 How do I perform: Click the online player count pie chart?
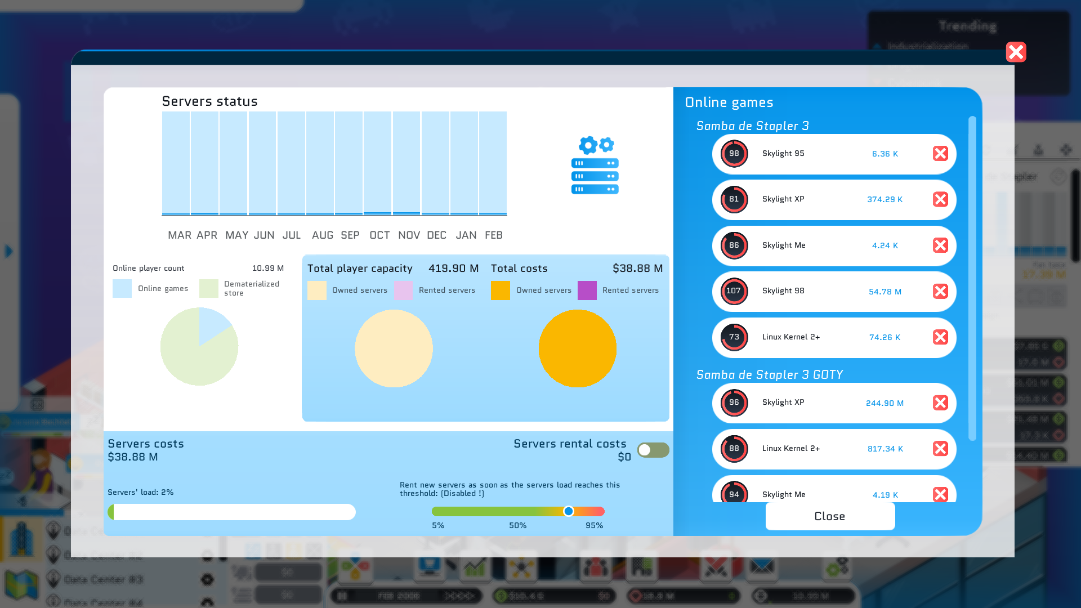pyautogui.click(x=199, y=347)
